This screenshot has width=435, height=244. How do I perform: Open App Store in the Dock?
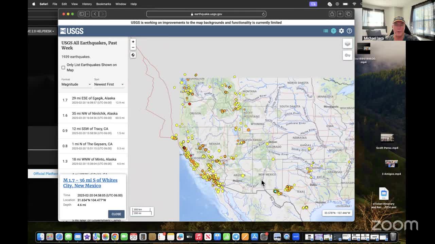click(x=254, y=237)
